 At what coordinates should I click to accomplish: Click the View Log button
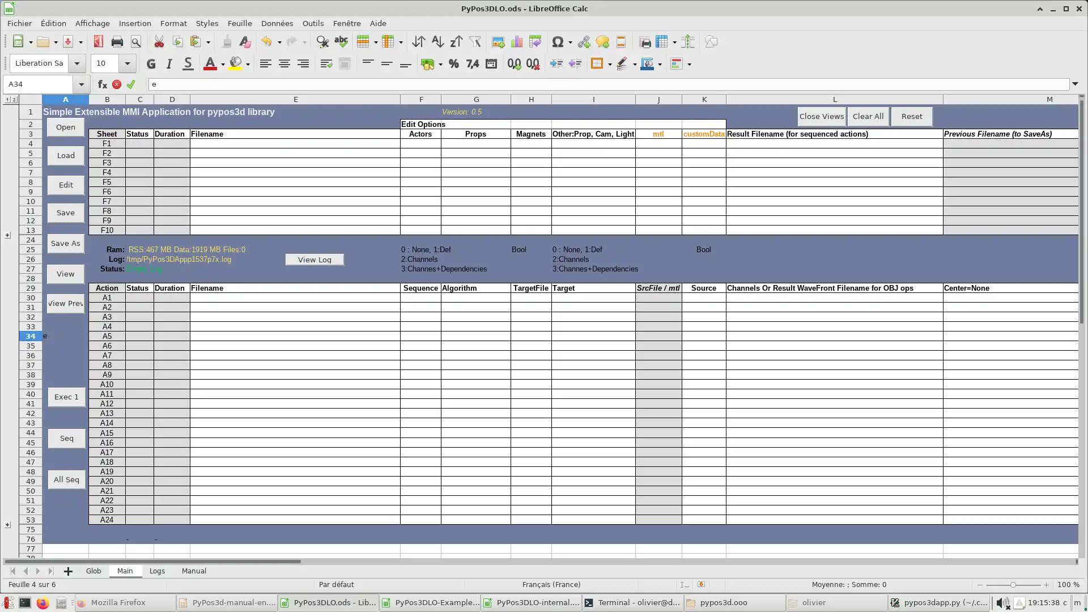tap(314, 260)
